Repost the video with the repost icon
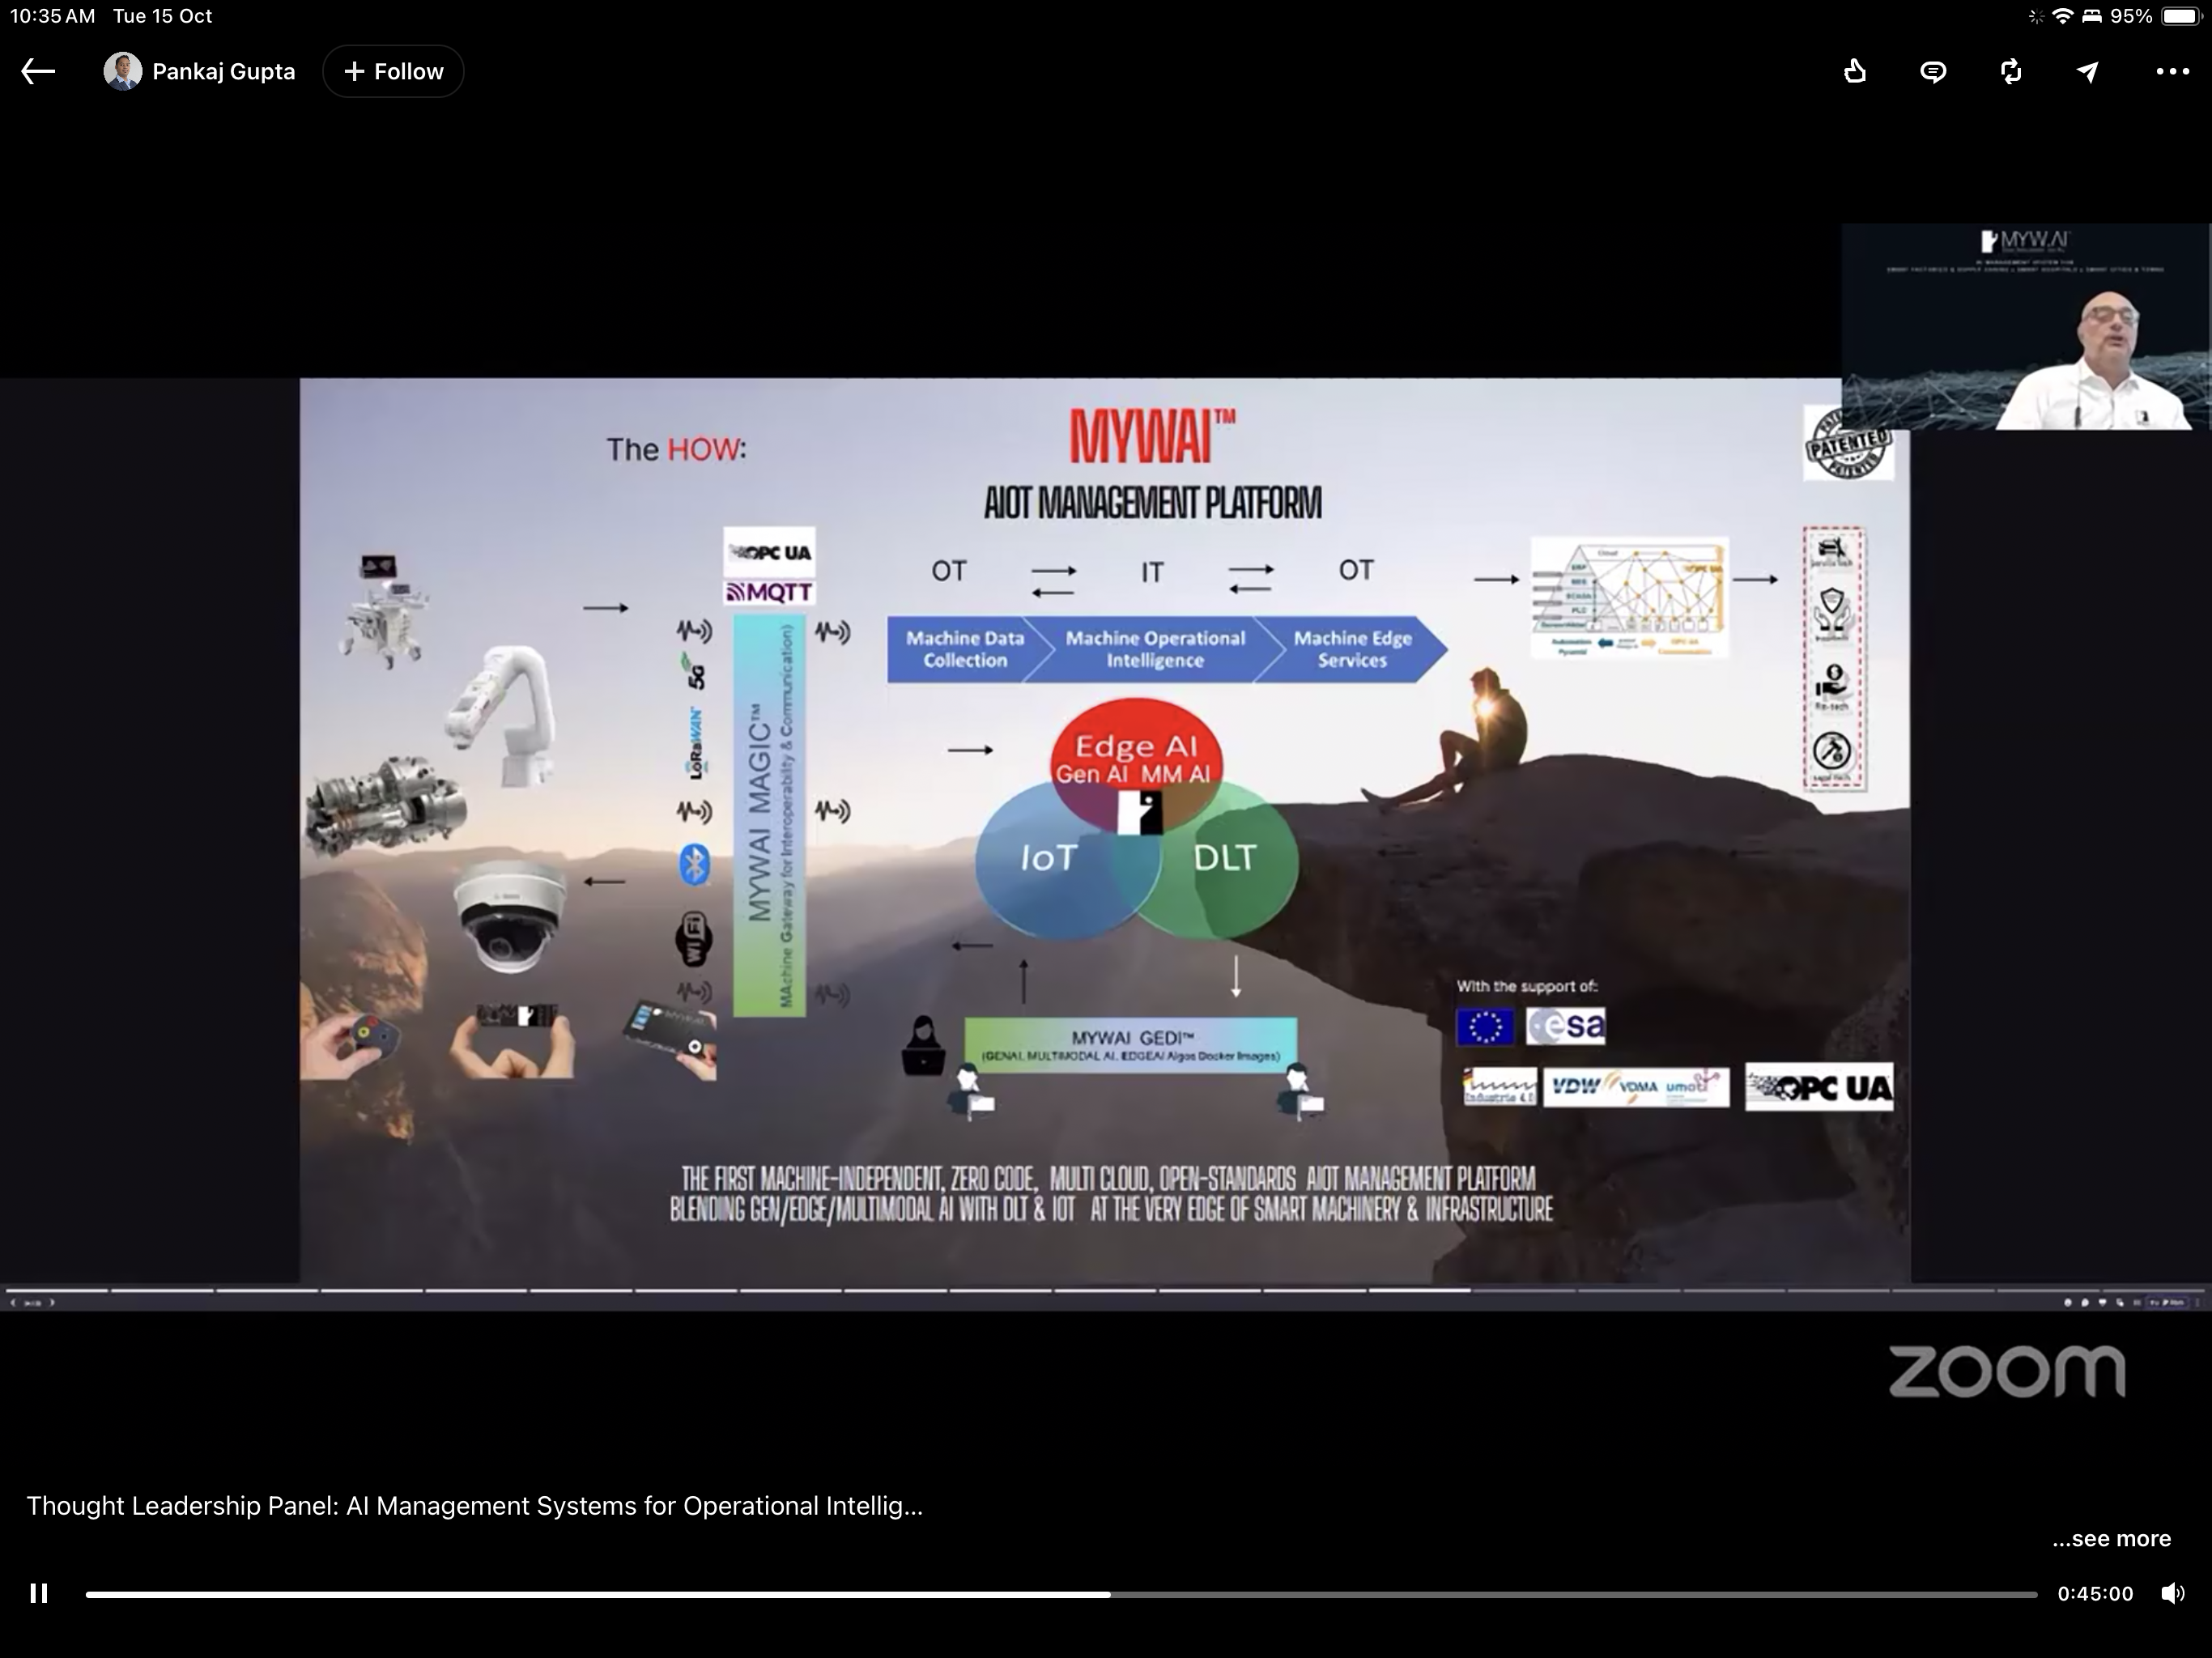The image size is (2212, 1658). [x=2011, y=72]
